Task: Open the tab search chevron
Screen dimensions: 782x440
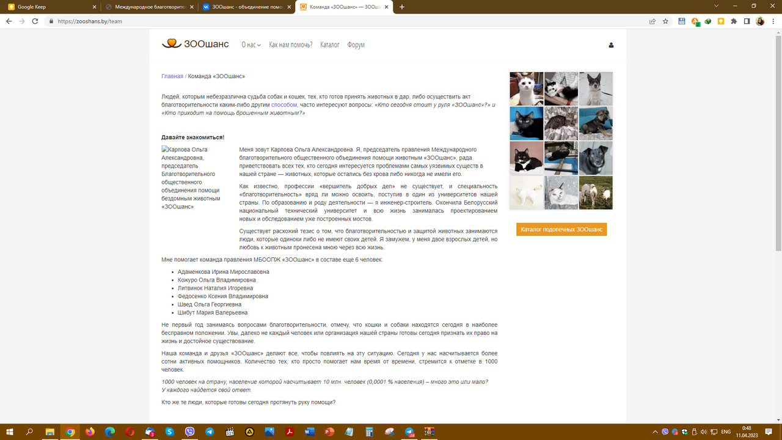Action: (716, 6)
